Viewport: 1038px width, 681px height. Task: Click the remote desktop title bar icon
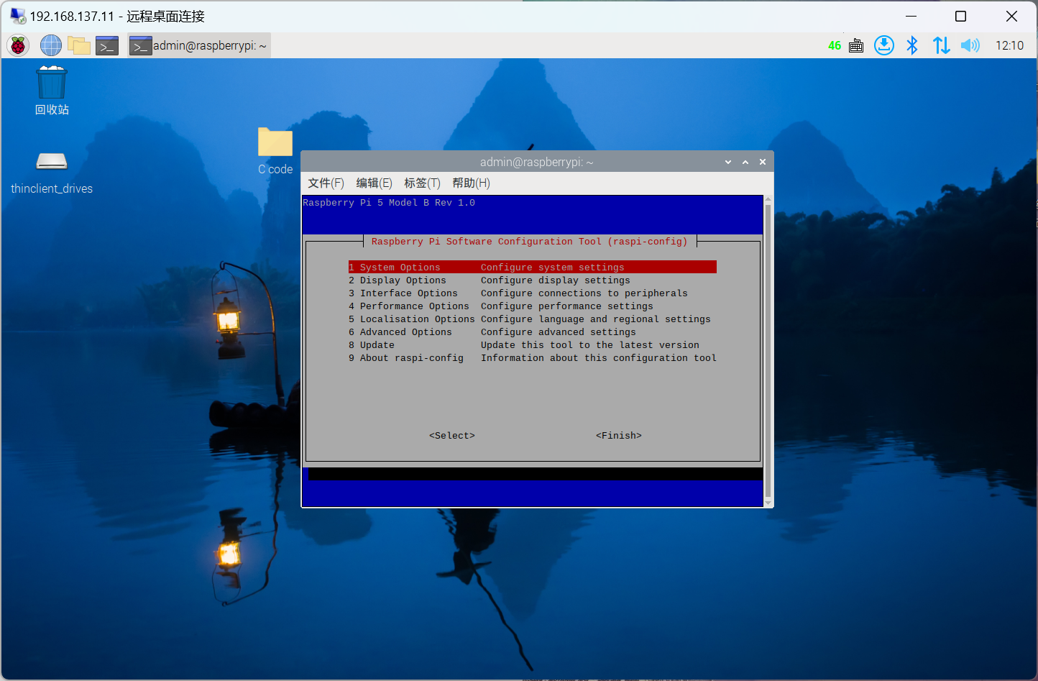[17, 16]
